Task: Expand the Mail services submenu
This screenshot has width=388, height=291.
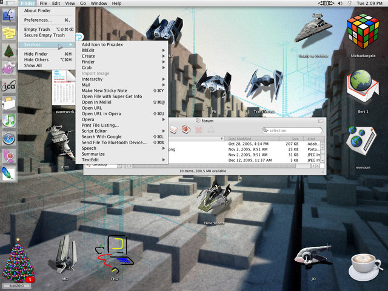Action: click(122, 85)
